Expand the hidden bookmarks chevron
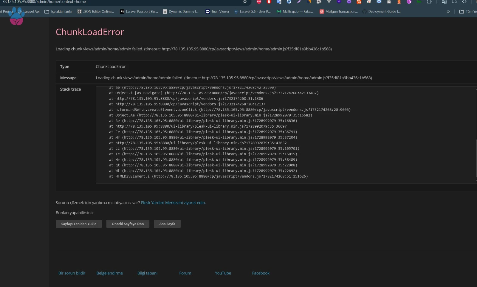 pyautogui.click(x=448, y=12)
